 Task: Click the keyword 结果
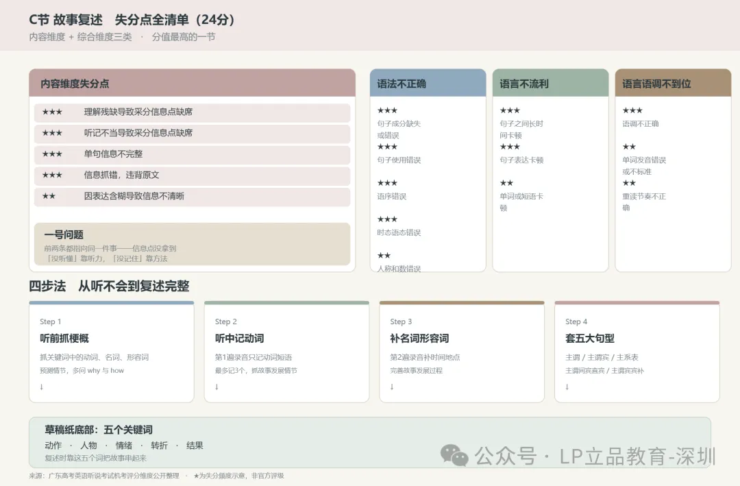coord(195,446)
